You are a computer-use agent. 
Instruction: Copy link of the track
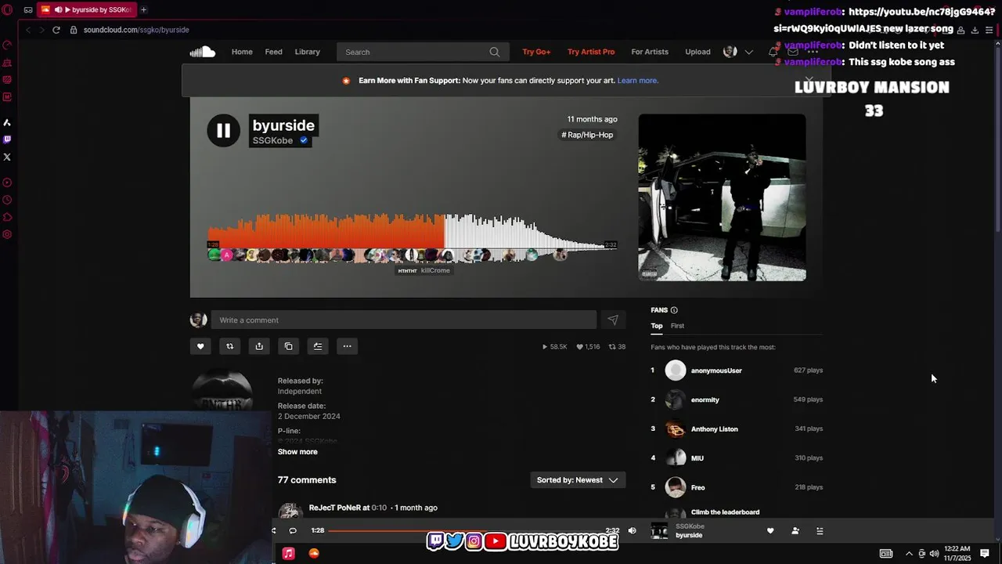tap(288, 346)
